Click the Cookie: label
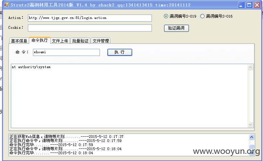The width and height of the screenshot is (263, 161). click(16, 27)
